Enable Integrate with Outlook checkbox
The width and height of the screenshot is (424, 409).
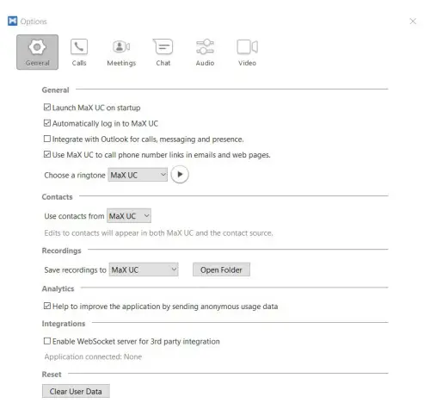[47, 139]
